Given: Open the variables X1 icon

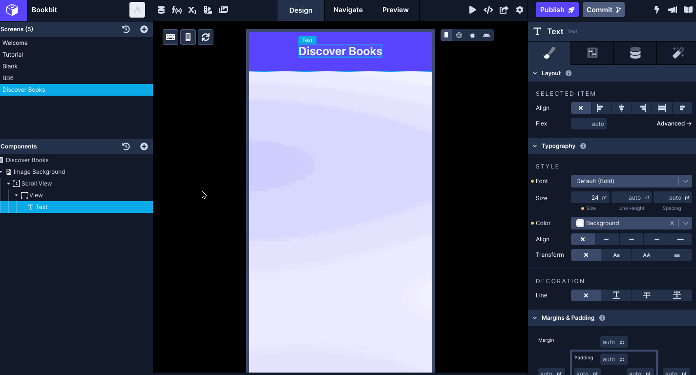Looking at the screenshot, I should [x=192, y=10].
